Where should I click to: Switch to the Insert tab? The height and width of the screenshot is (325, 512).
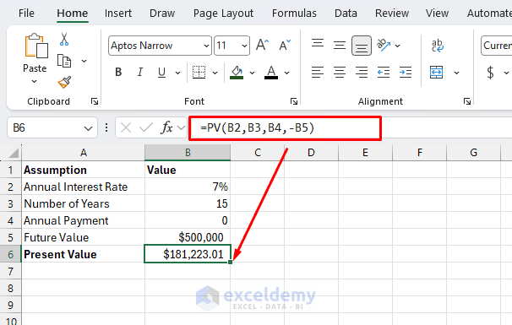click(x=118, y=13)
